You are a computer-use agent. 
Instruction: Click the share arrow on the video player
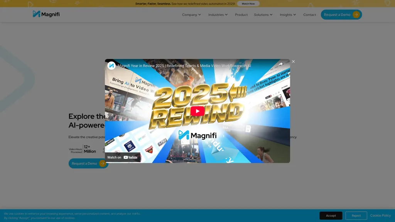(x=280, y=64)
